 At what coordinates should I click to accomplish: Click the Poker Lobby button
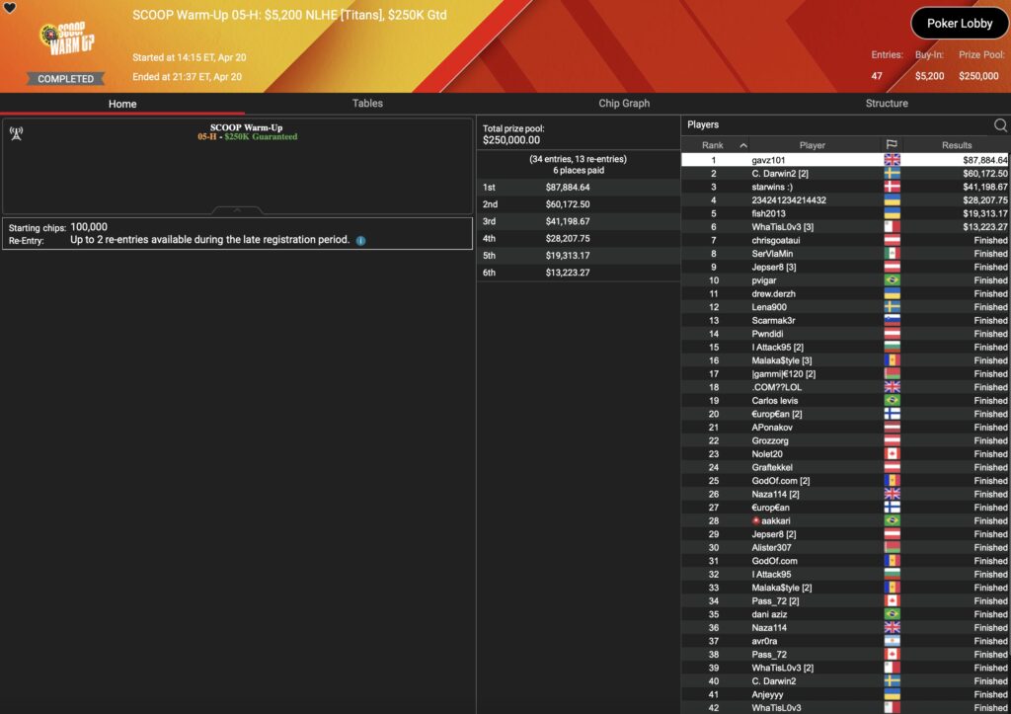point(960,24)
